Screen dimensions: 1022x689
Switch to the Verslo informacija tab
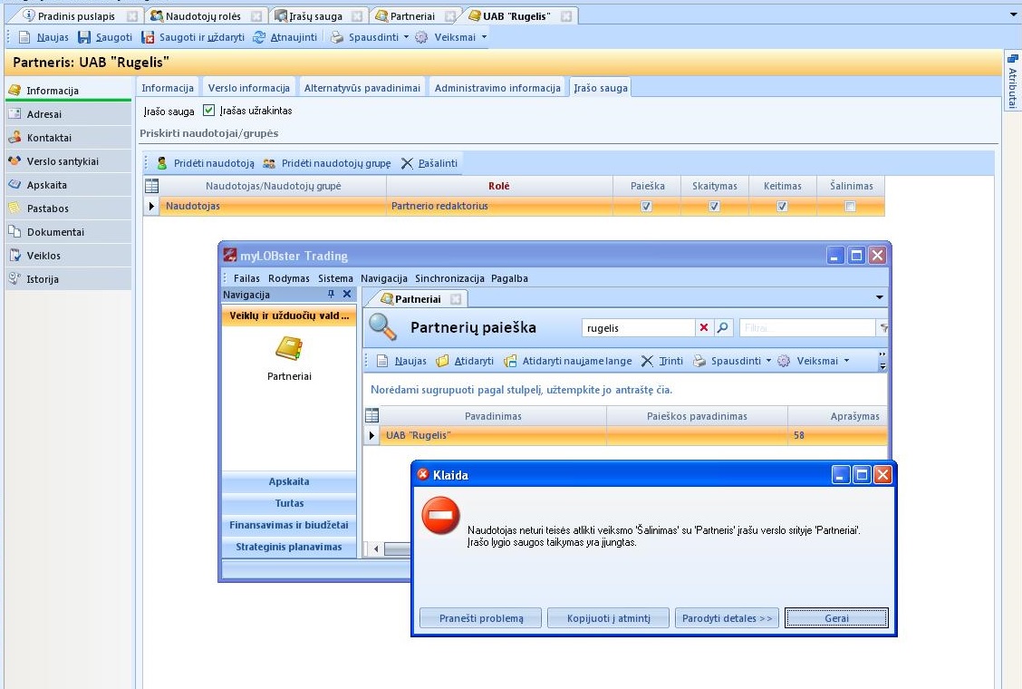[249, 88]
